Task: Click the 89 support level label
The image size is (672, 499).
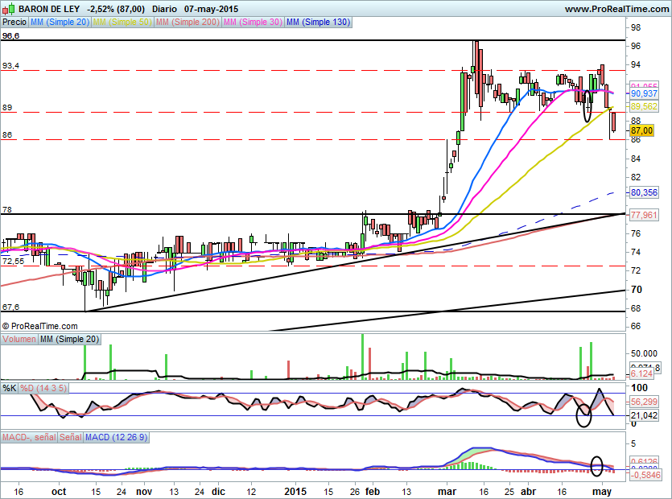Action: [x=7, y=108]
